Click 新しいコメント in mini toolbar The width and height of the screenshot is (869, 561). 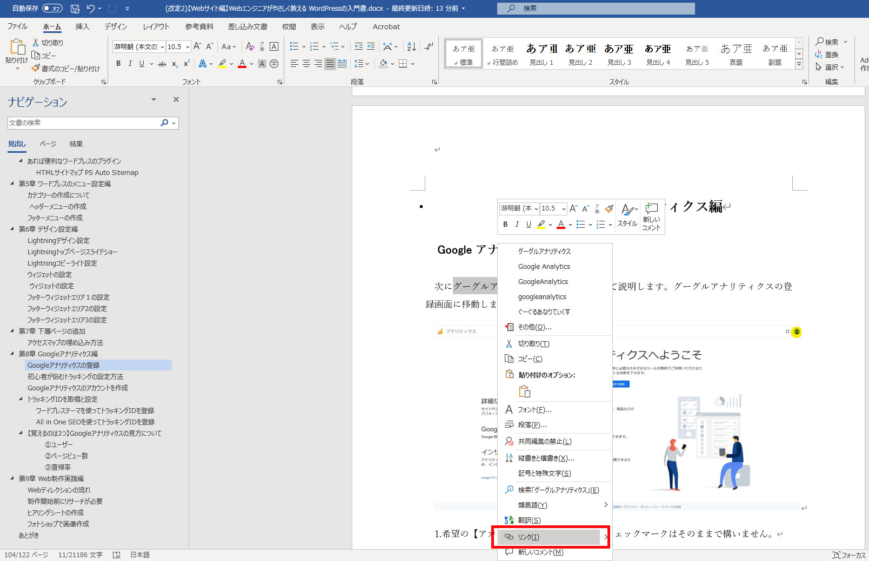(x=651, y=217)
